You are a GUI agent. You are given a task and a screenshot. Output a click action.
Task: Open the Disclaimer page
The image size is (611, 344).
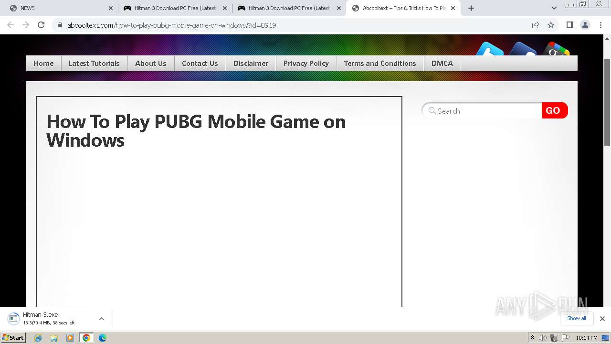(x=251, y=63)
